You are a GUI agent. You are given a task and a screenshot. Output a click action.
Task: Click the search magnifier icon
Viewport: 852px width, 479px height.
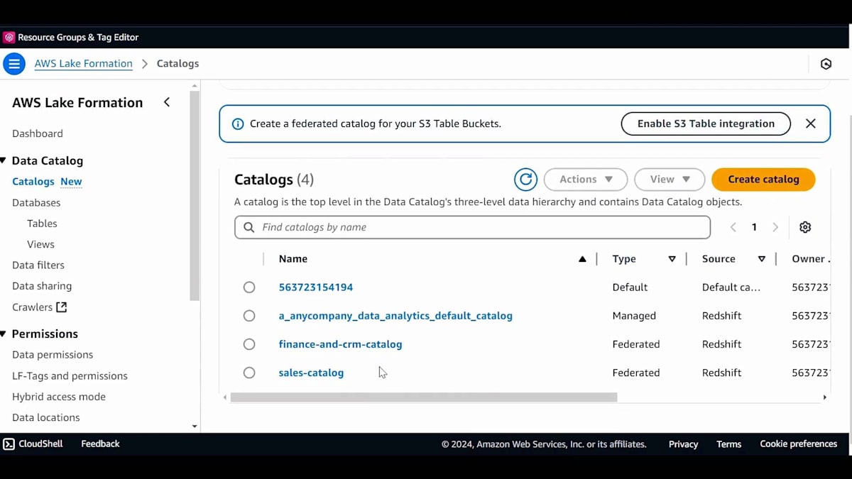(x=248, y=228)
